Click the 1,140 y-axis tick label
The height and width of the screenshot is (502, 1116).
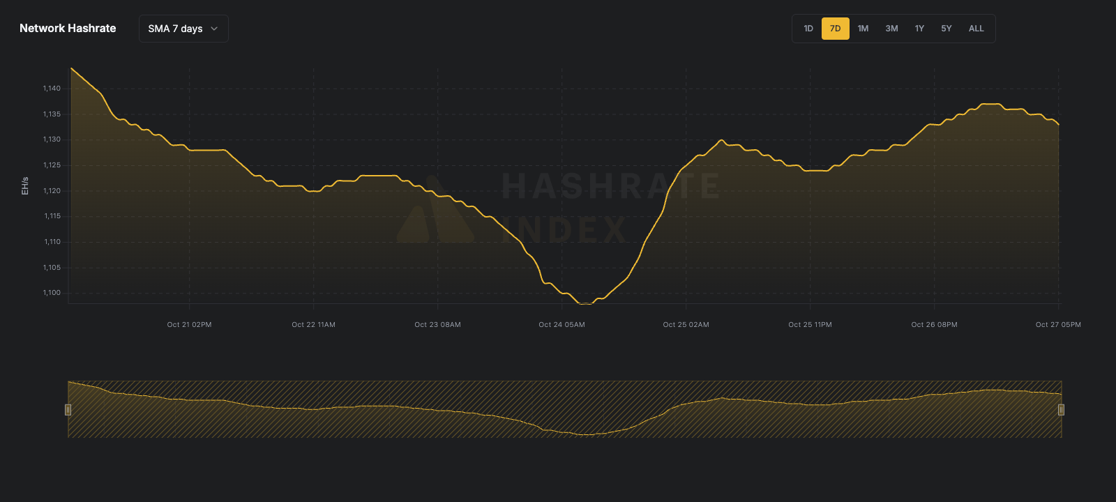point(52,89)
